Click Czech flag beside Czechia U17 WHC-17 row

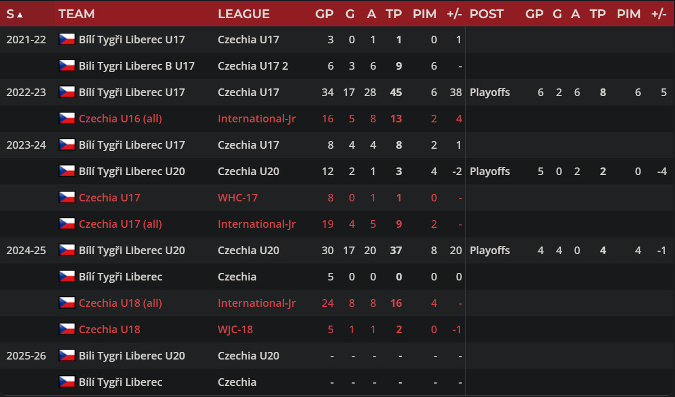click(67, 197)
